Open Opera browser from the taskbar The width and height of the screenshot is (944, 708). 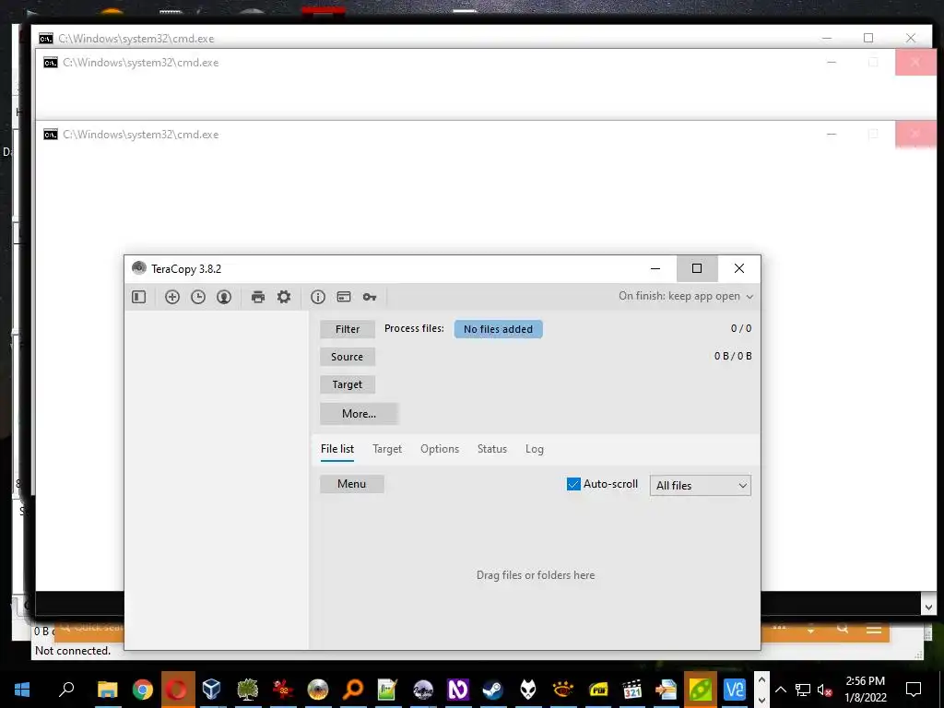point(178,690)
